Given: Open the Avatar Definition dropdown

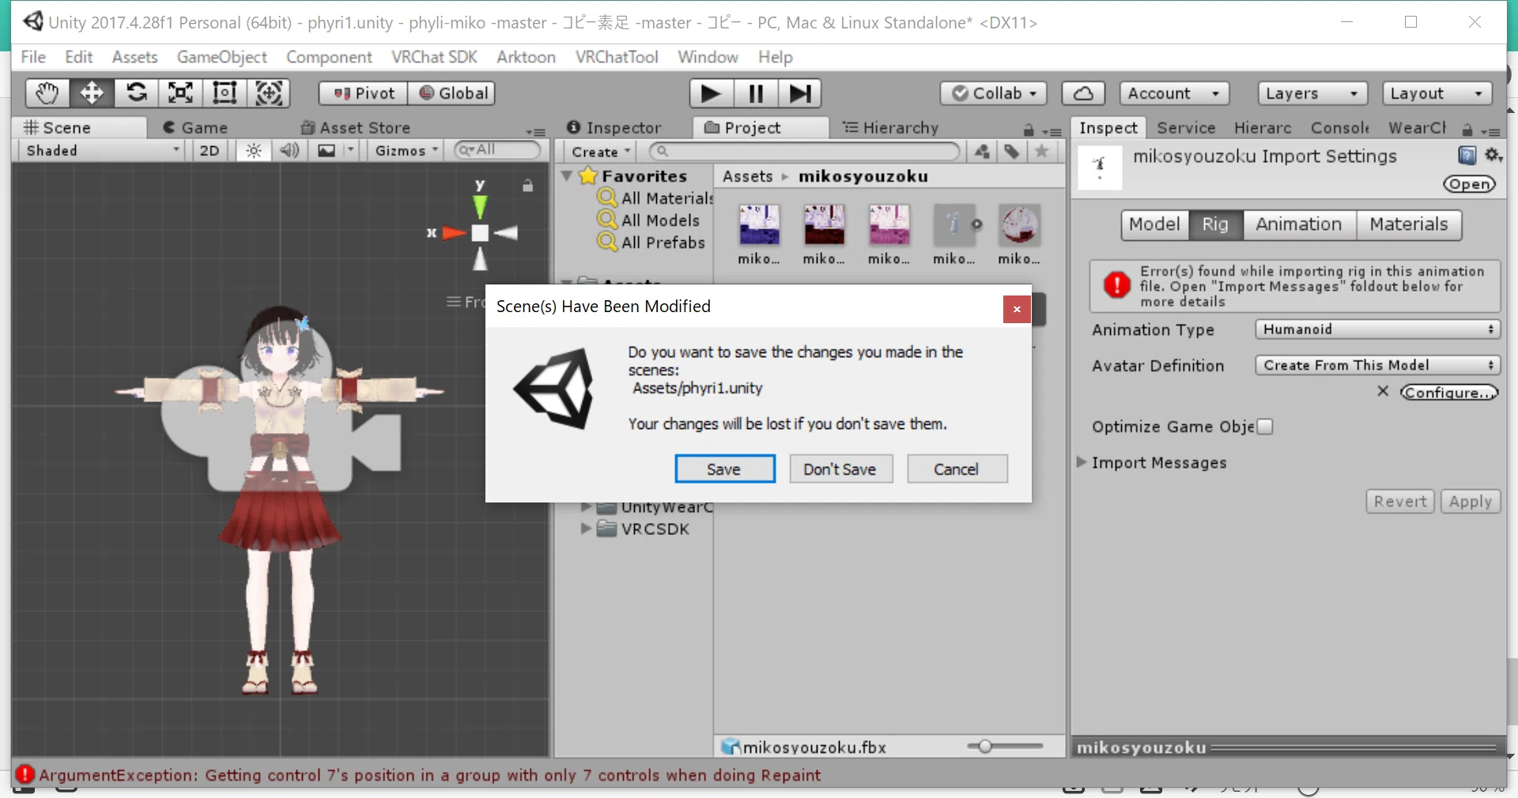Looking at the screenshot, I should coord(1377,365).
